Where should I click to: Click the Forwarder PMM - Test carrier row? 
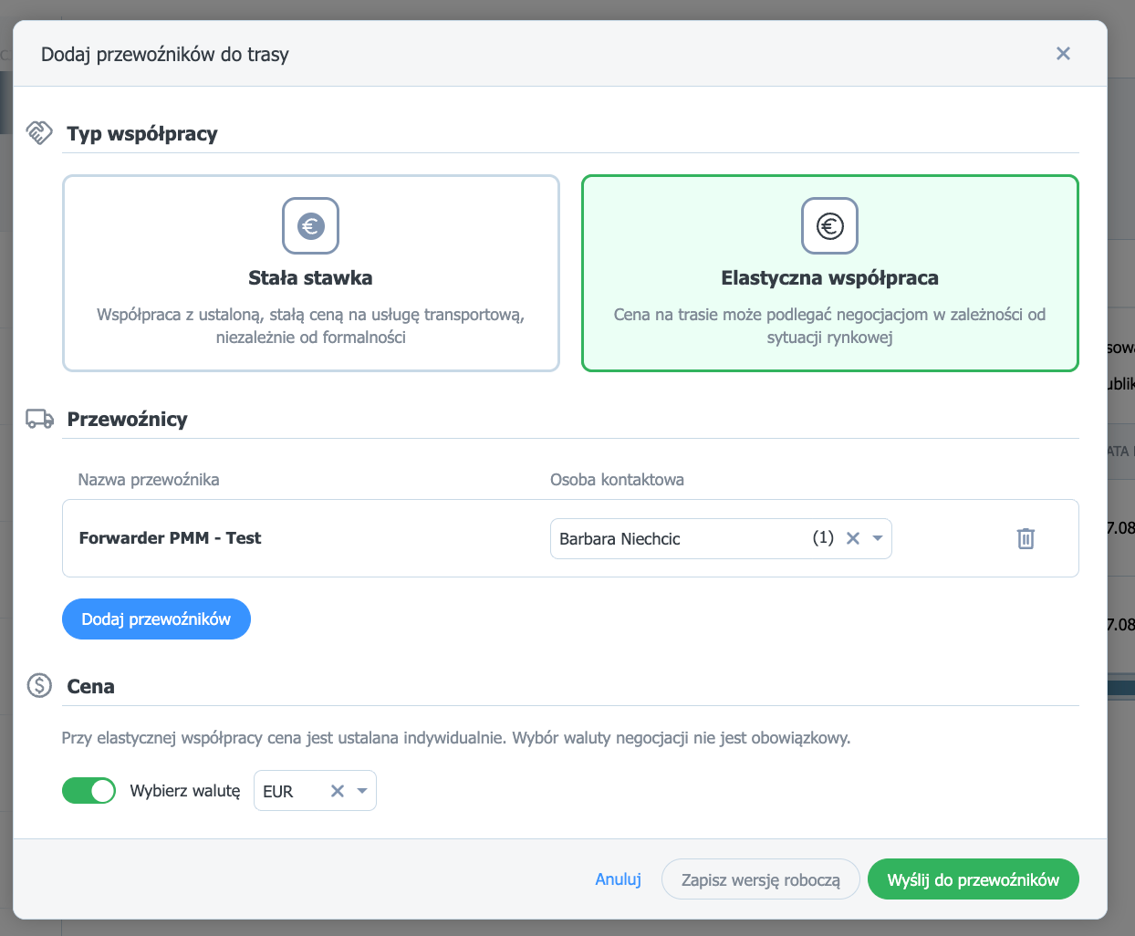click(570, 538)
